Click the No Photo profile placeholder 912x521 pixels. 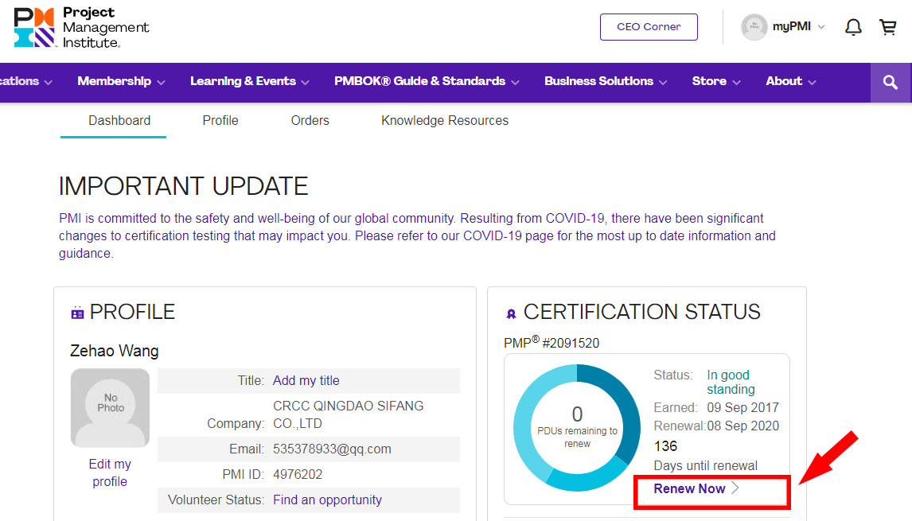[x=110, y=407]
